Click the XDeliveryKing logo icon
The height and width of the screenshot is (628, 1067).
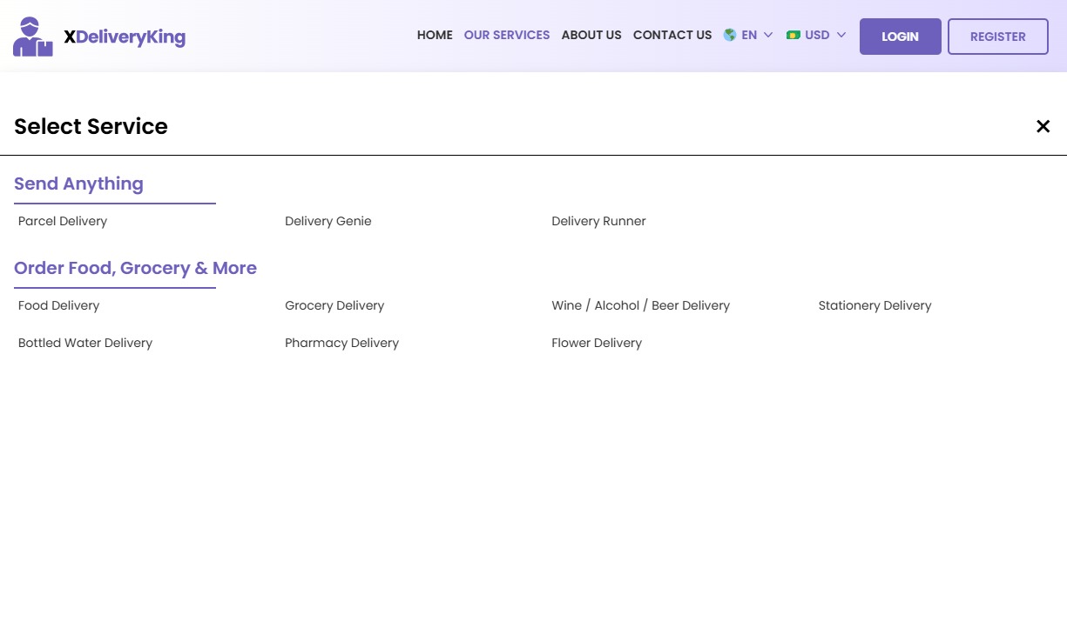[32, 36]
